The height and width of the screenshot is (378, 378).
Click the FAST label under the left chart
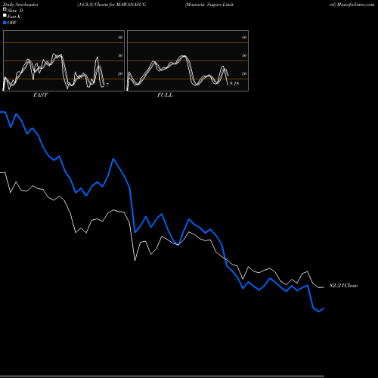(x=40, y=95)
